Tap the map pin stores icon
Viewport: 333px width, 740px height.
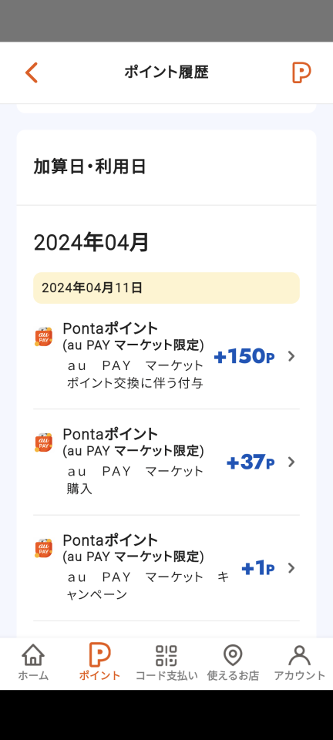pyautogui.click(x=233, y=655)
